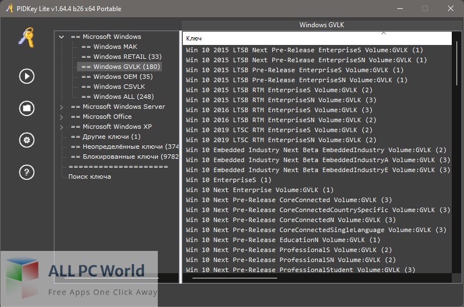Select Windows MAK in the tree

(109, 47)
